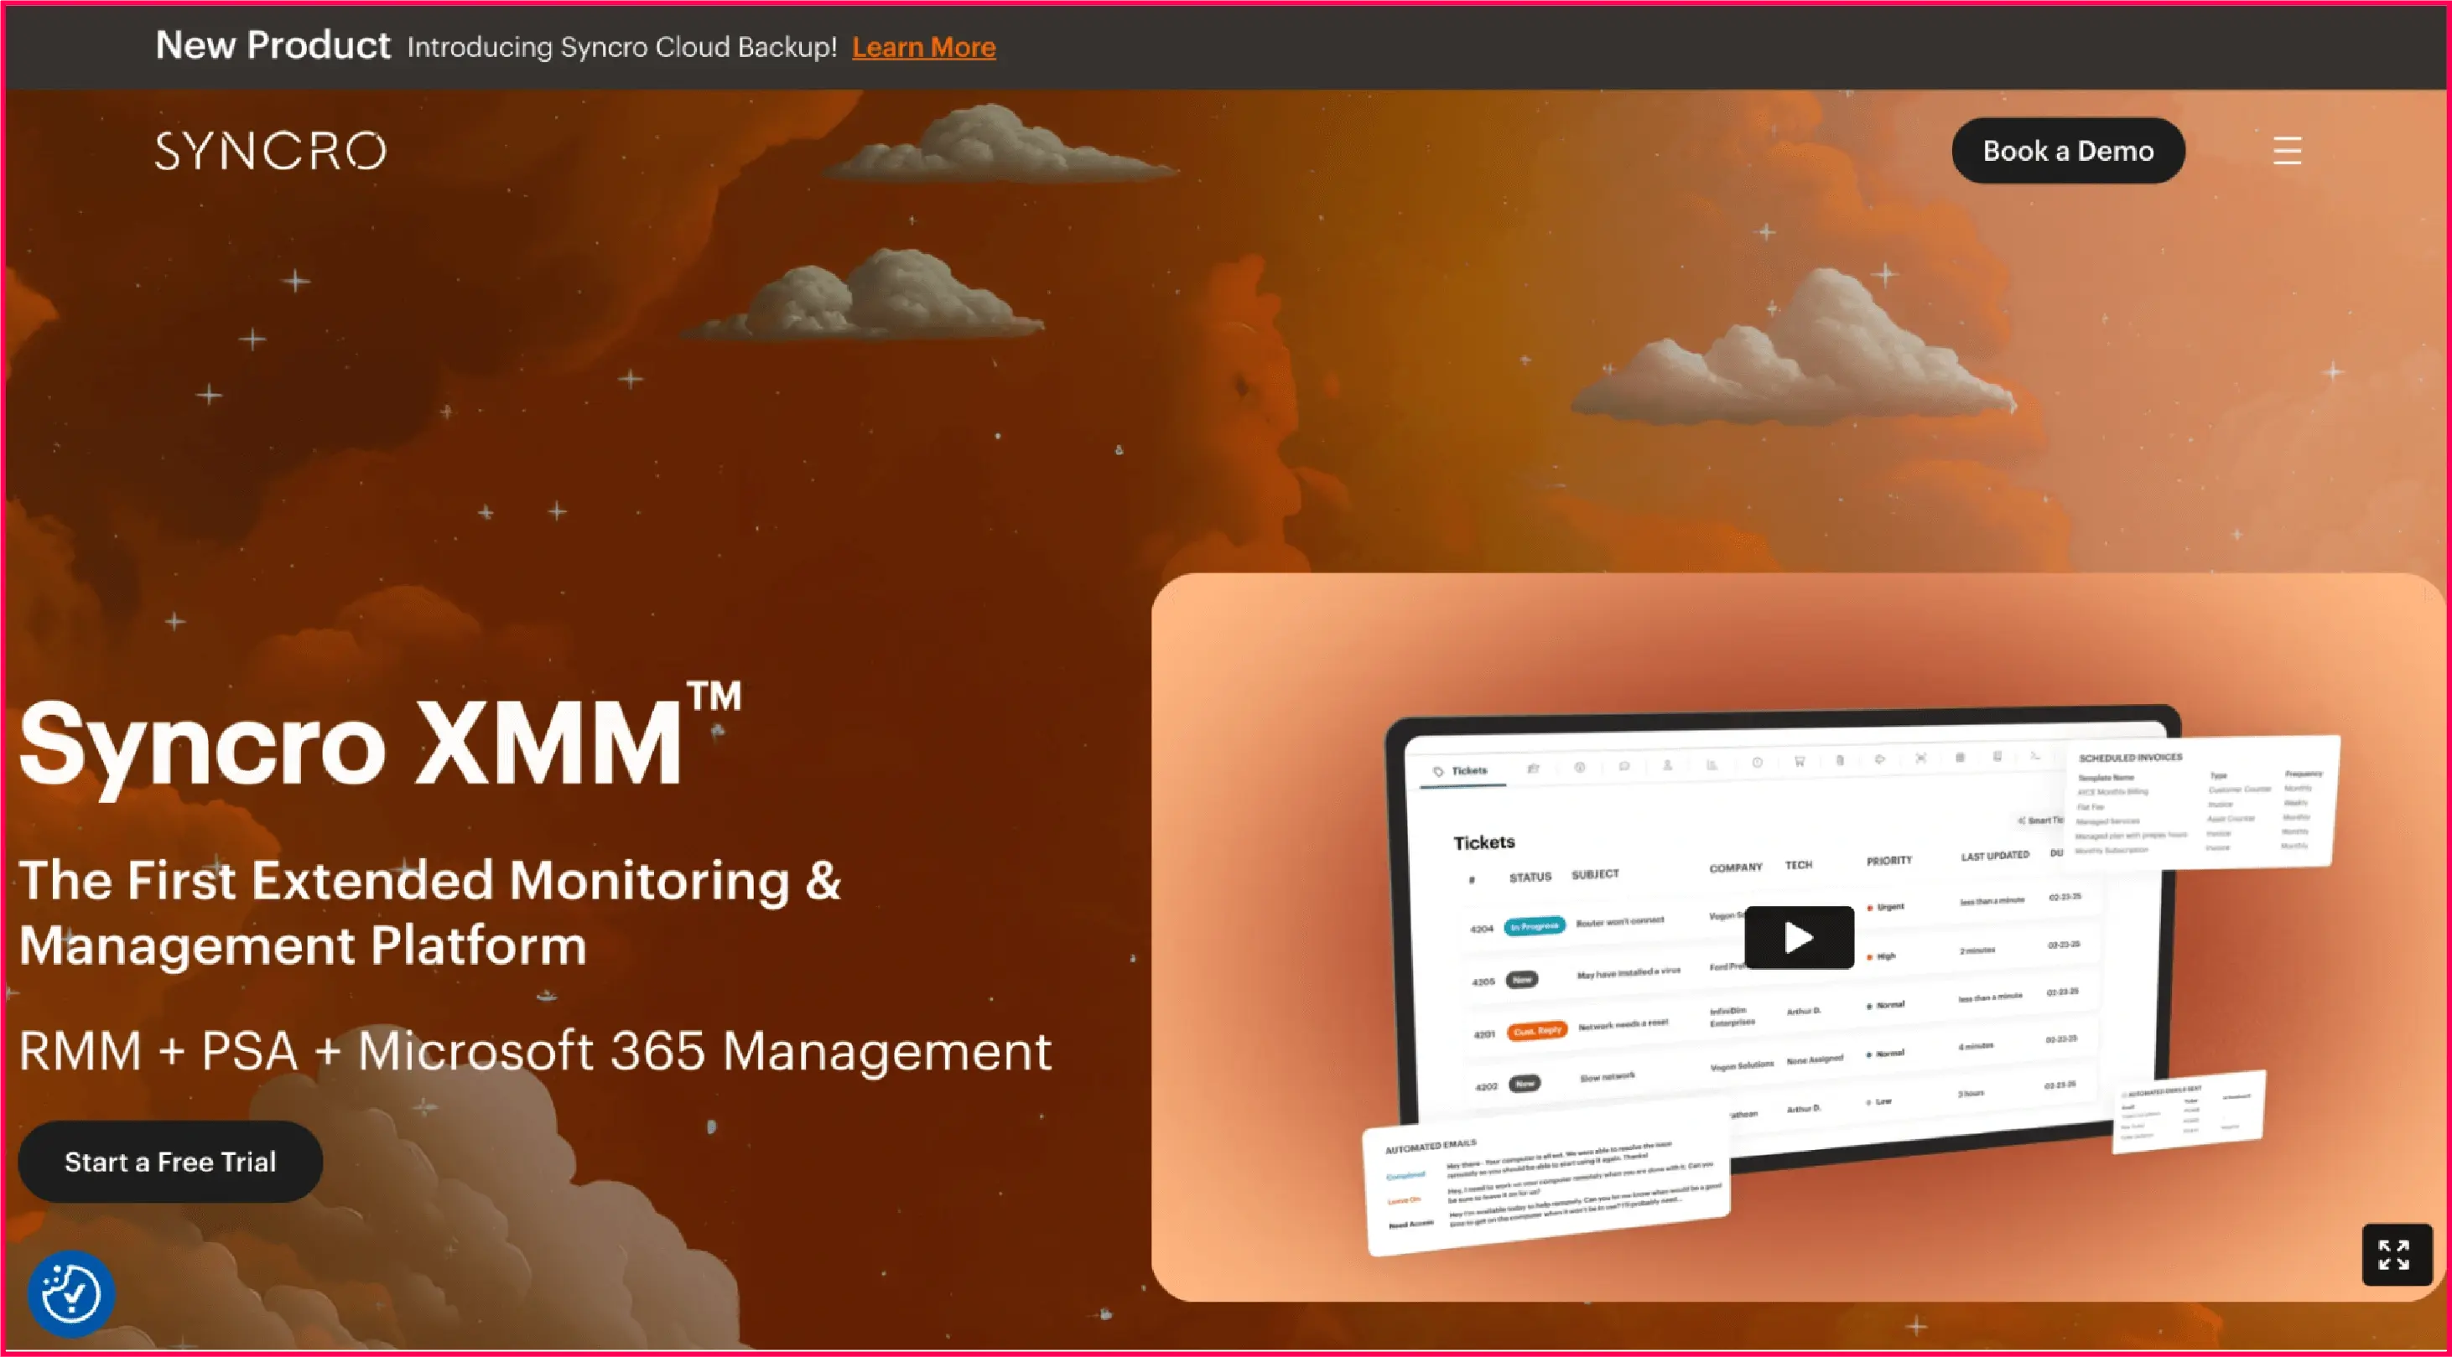Play the Syncro XMM demo video
The image size is (2452, 1357).
(1799, 936)
